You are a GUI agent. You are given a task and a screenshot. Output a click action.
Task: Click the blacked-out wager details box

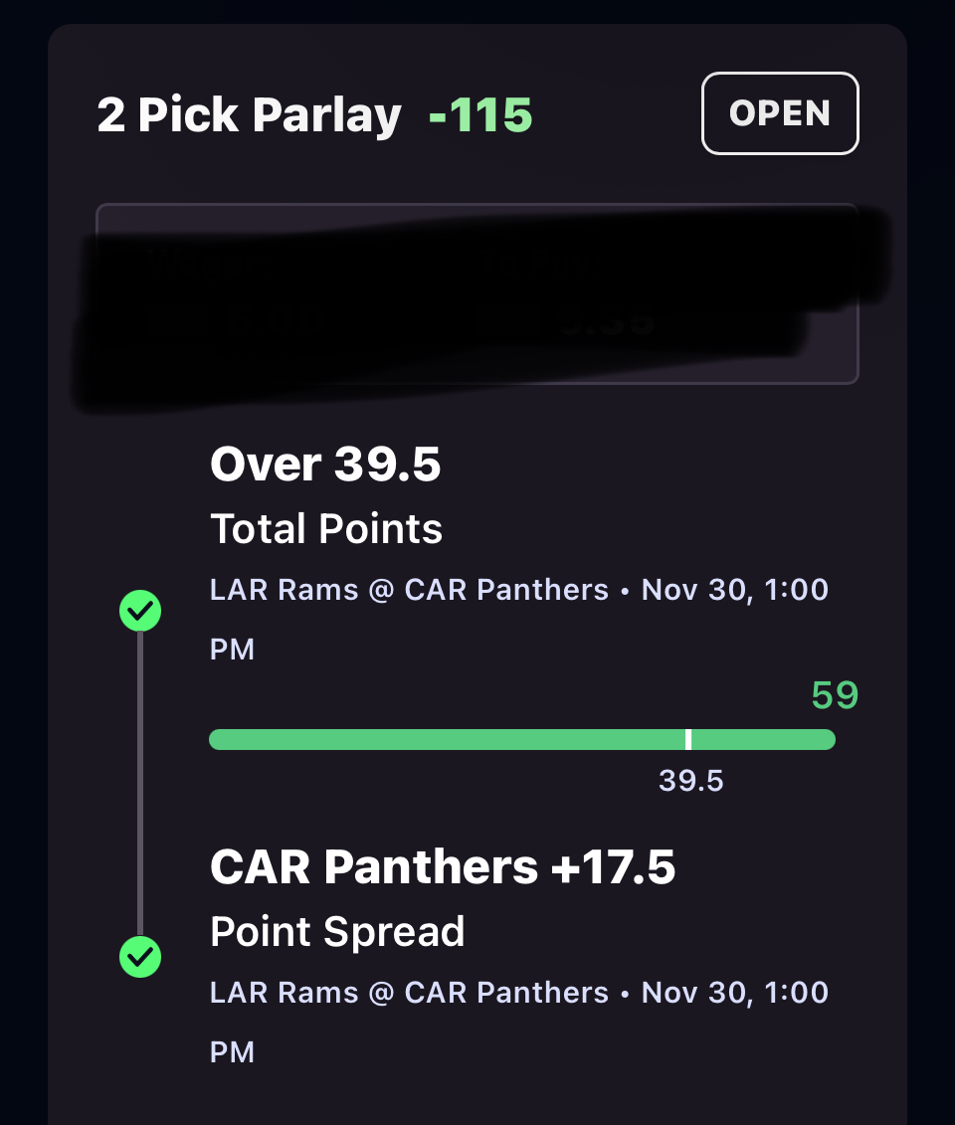[x=477, y=294]
